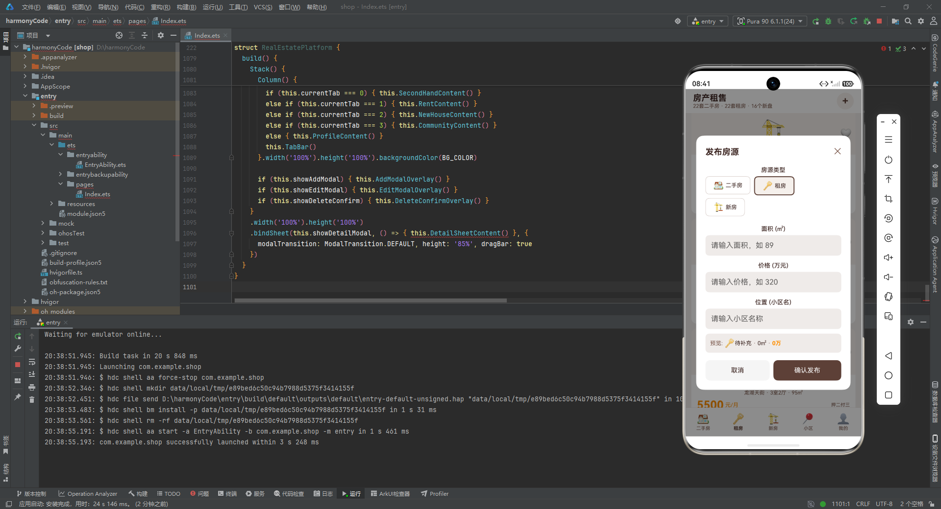Open the emulator toolbar hamburger menu
This screenshot has width=941, height=509.
pyautogui.click(x=889, y=140)
